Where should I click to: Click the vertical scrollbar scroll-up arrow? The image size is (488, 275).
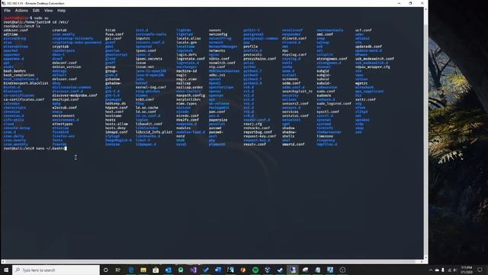pyautogui.click(x=425, y=9)
